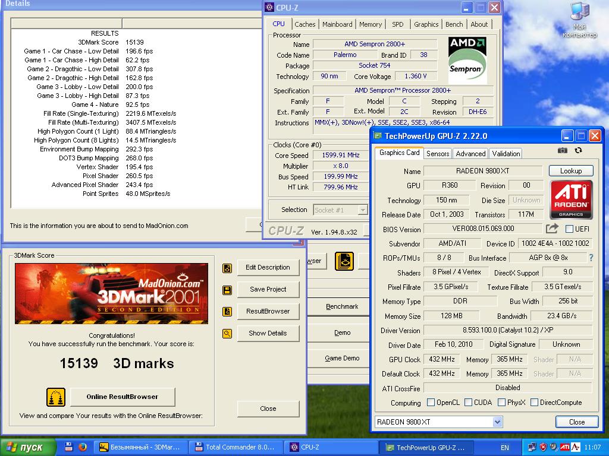This screenshot has width=609, height=456.
Task: Launch Firefox from quick-launch bar
Action: click(x=82, y=446)
